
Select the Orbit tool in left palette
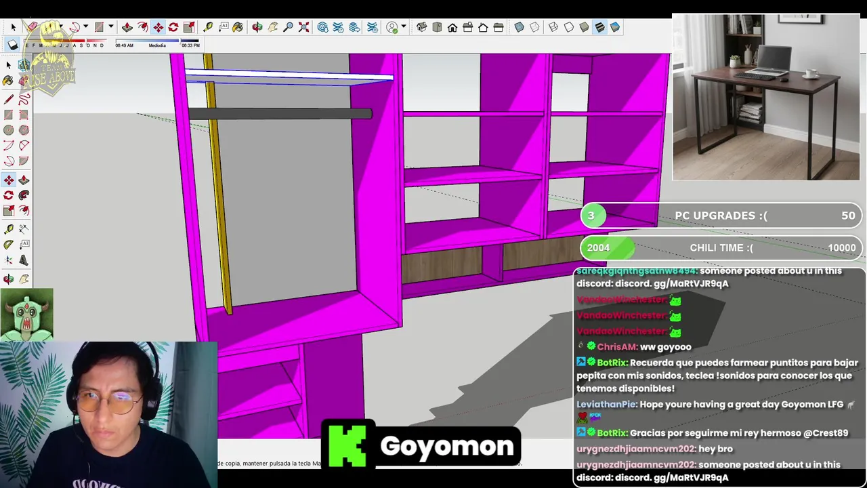(x=8, y=279)
